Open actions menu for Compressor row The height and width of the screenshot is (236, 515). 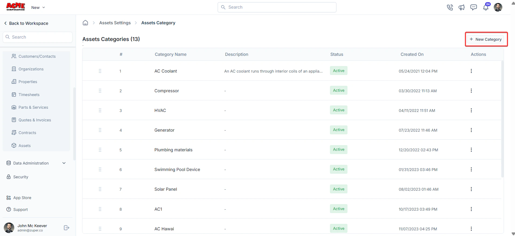(x=471, y=91)
